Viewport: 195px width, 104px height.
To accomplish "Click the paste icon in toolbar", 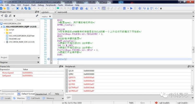I will (29, 8).
